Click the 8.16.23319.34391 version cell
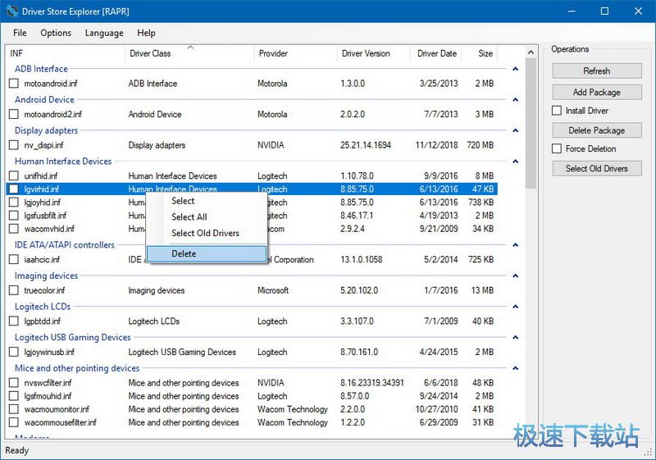Screen dimensions: 656x460 click(x=372, y=383)
